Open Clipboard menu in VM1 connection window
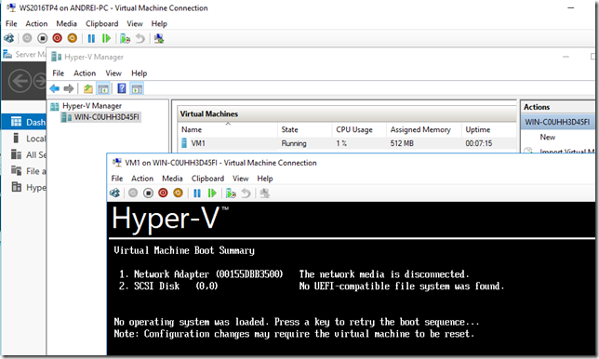The height and width of the screenshot is (359, 599). point(207,179)
